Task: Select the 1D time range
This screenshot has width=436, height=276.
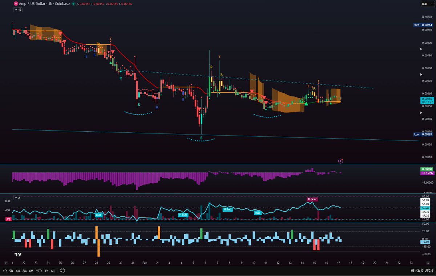Action: click(5, 271)
